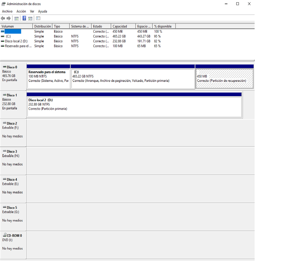Sort by the Volumen column header

(16, 26)
